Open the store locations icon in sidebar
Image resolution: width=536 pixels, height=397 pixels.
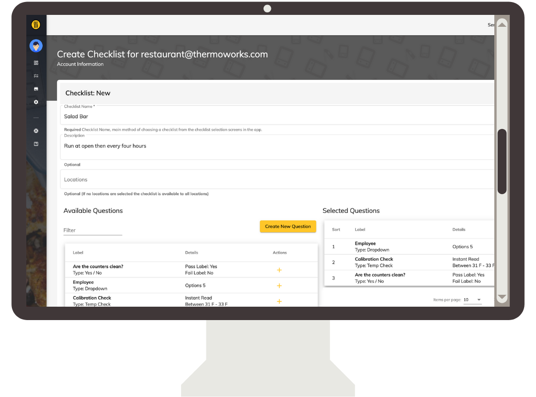tap(36, 89)
